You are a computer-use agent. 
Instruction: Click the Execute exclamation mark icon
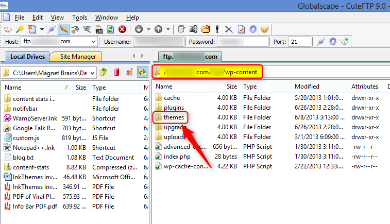click(x=217, y=29)
